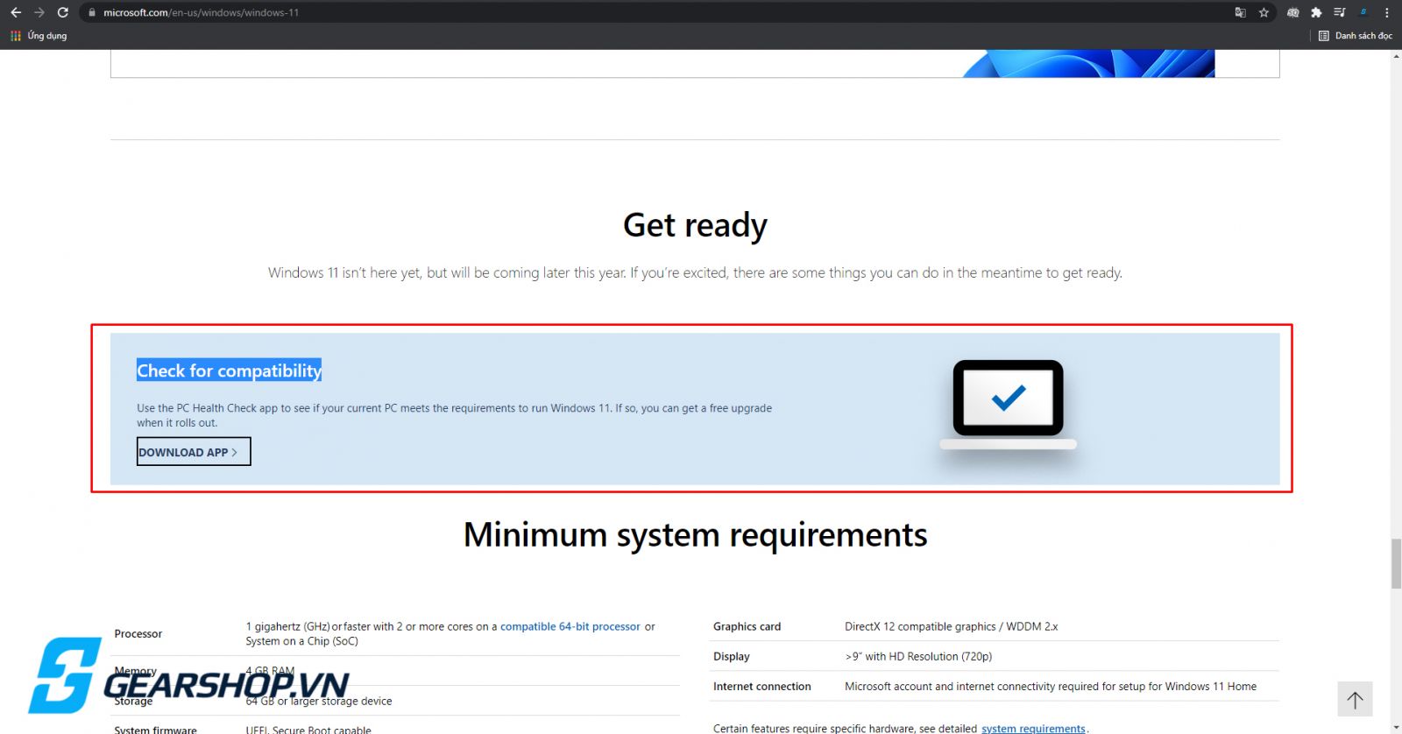Open the system requirements link
Screen dimensions: 1402x734
click(1033, 729)
